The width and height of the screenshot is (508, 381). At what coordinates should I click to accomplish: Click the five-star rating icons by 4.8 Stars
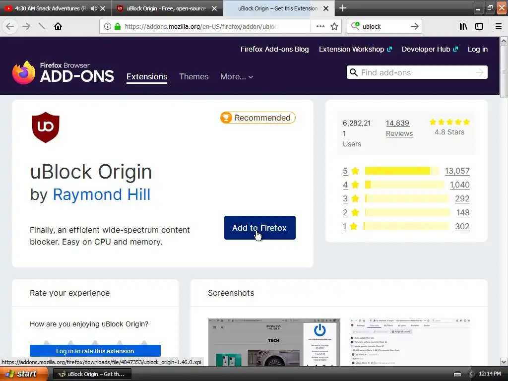tap(449, 122)
